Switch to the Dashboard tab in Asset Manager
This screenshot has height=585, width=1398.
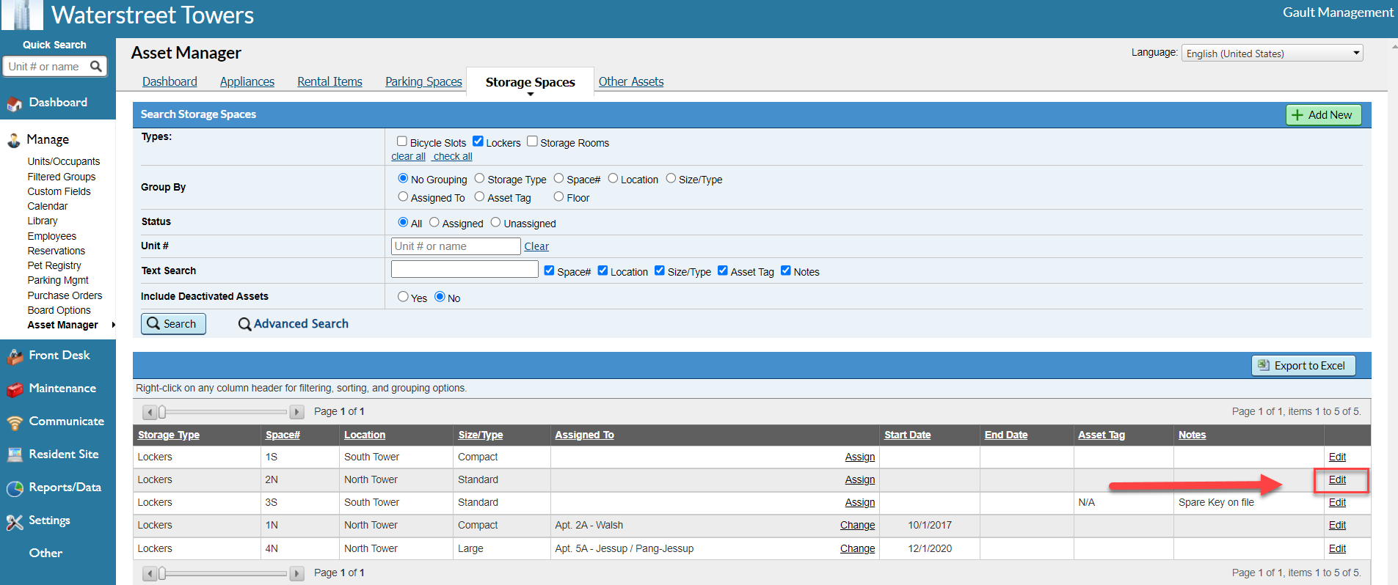170,81
